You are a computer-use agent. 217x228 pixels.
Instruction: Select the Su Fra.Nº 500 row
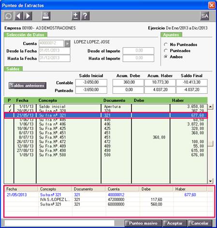click(x=106, y=155)
